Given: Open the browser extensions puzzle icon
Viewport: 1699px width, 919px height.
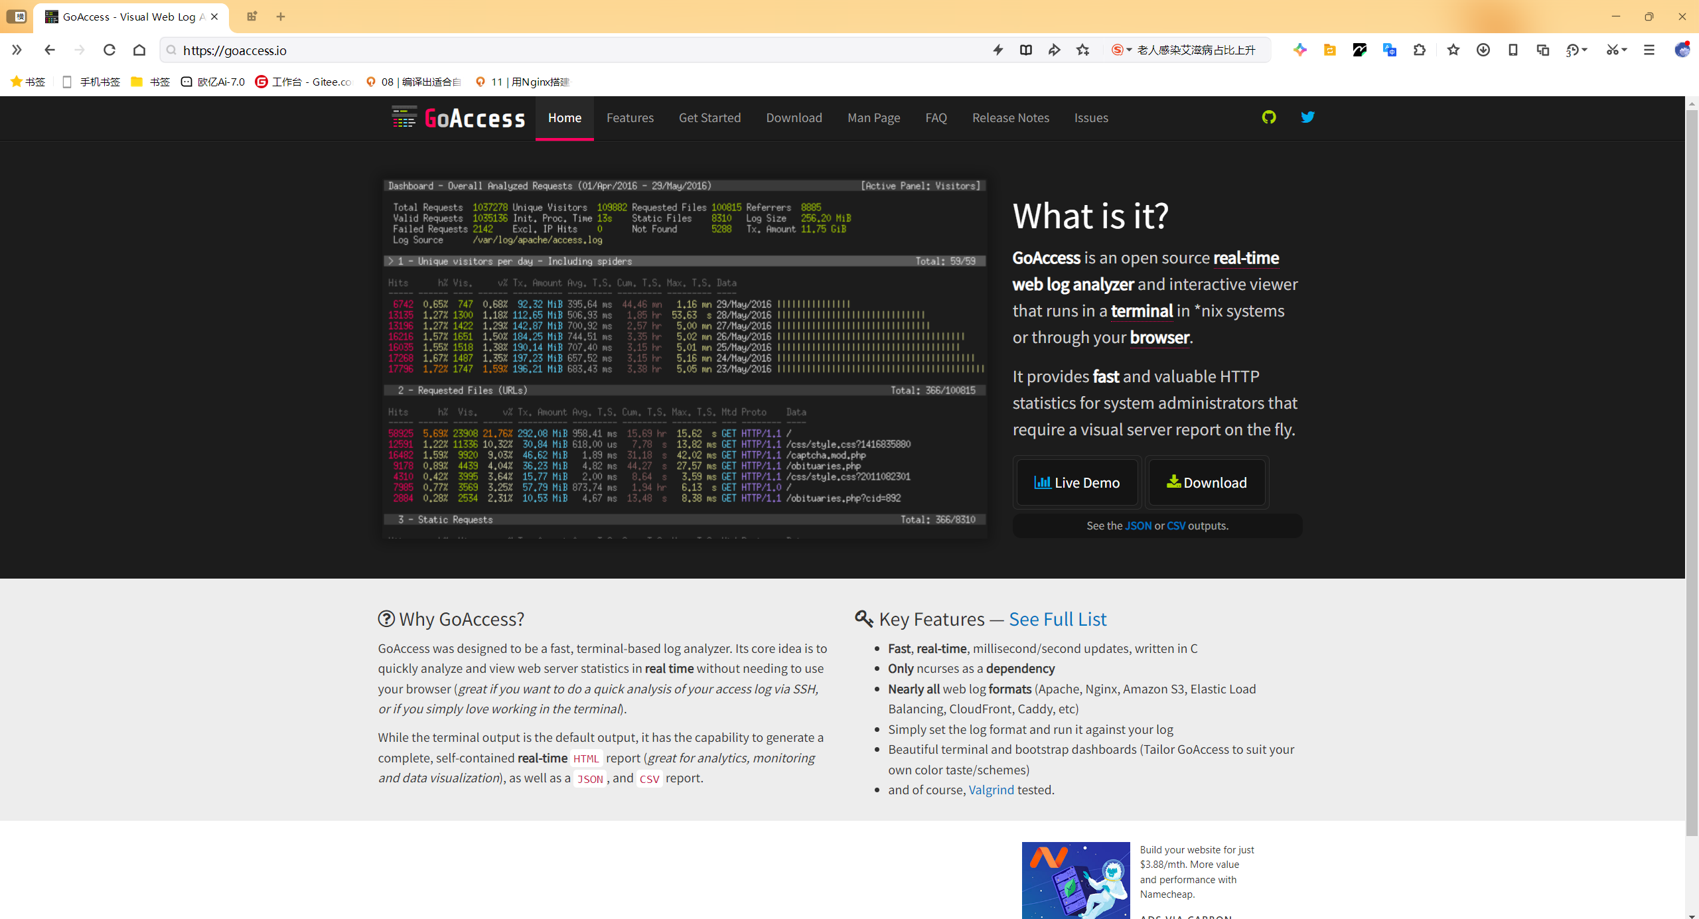Looking at the screenshot, I should click(1420, 50).
